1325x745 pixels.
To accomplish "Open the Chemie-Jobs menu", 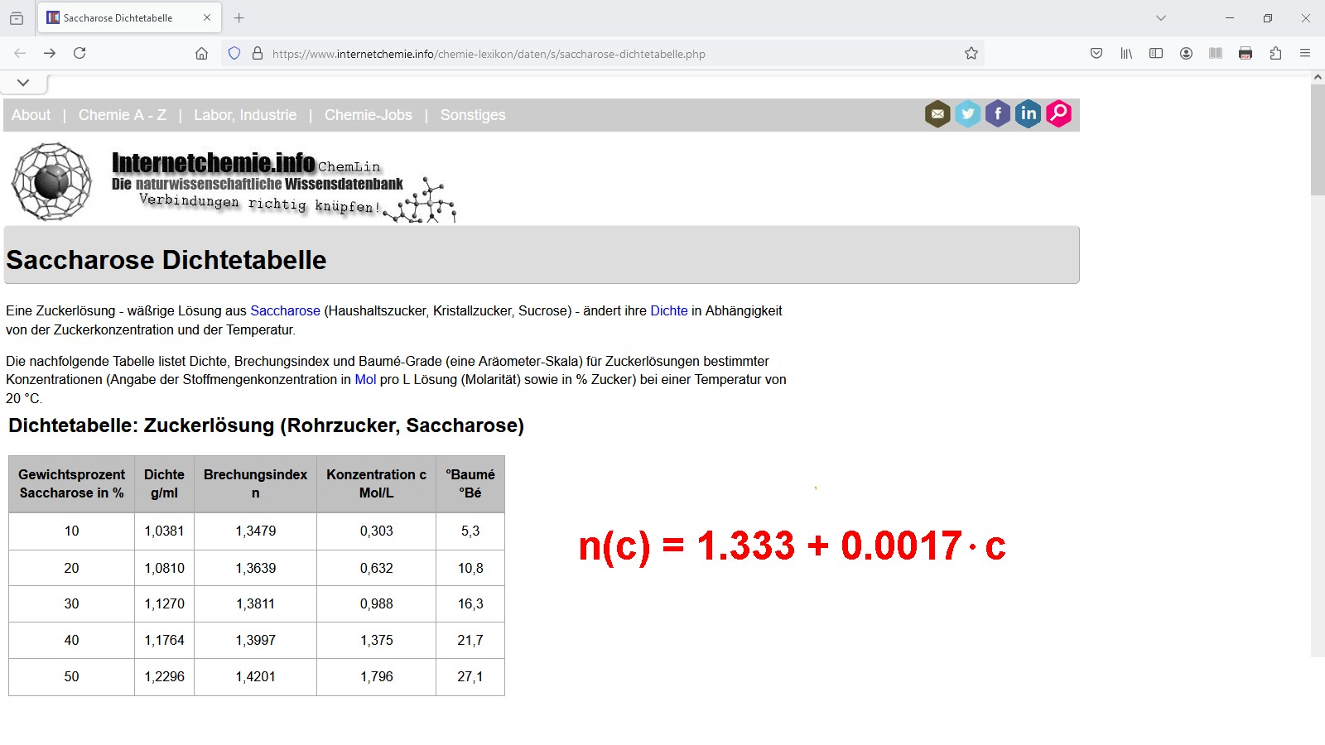I will pyautogui.click(x=369, y=115).
